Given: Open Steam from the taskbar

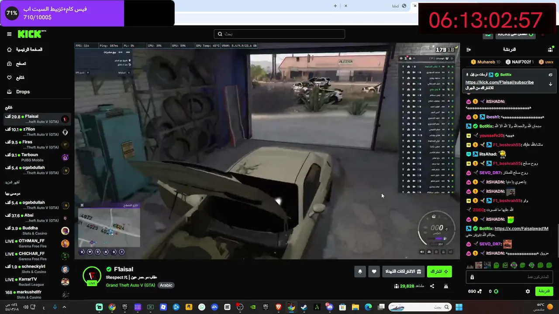Looking at the screenshot, I should coord(304,307).
